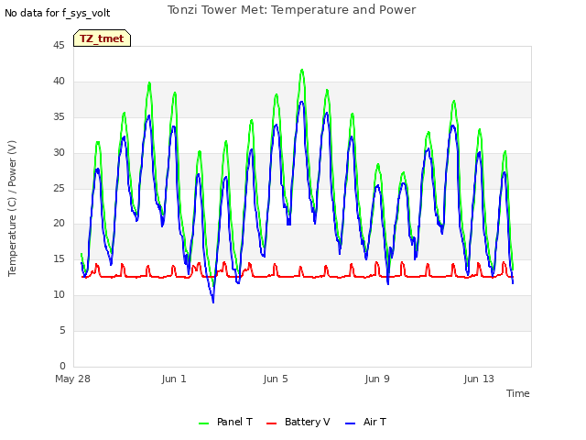This screenshot has width=586, height=440.
Task: Click the Jun 13 x-axis label
Action: point(479,379)
